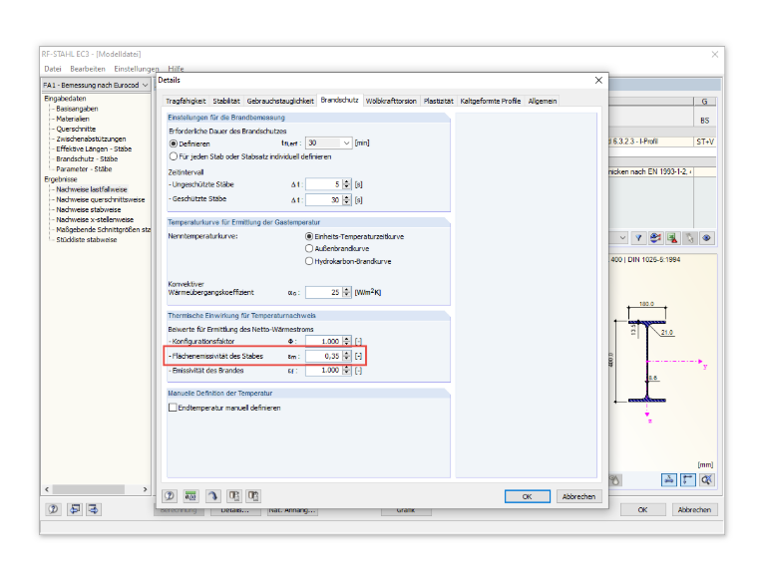Open the Einstellungen menu
This screenshot has height=568, width=758.
tap(137, 69)
